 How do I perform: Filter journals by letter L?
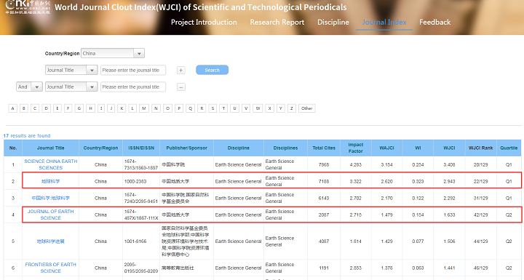132,108
